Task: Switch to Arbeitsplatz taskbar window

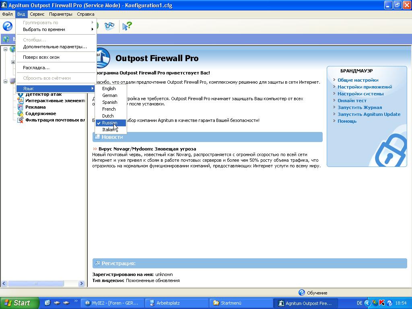Action: tap(177, 303)
